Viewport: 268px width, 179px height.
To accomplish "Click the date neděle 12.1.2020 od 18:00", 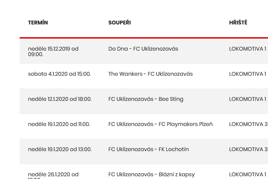I will point(60,99).
